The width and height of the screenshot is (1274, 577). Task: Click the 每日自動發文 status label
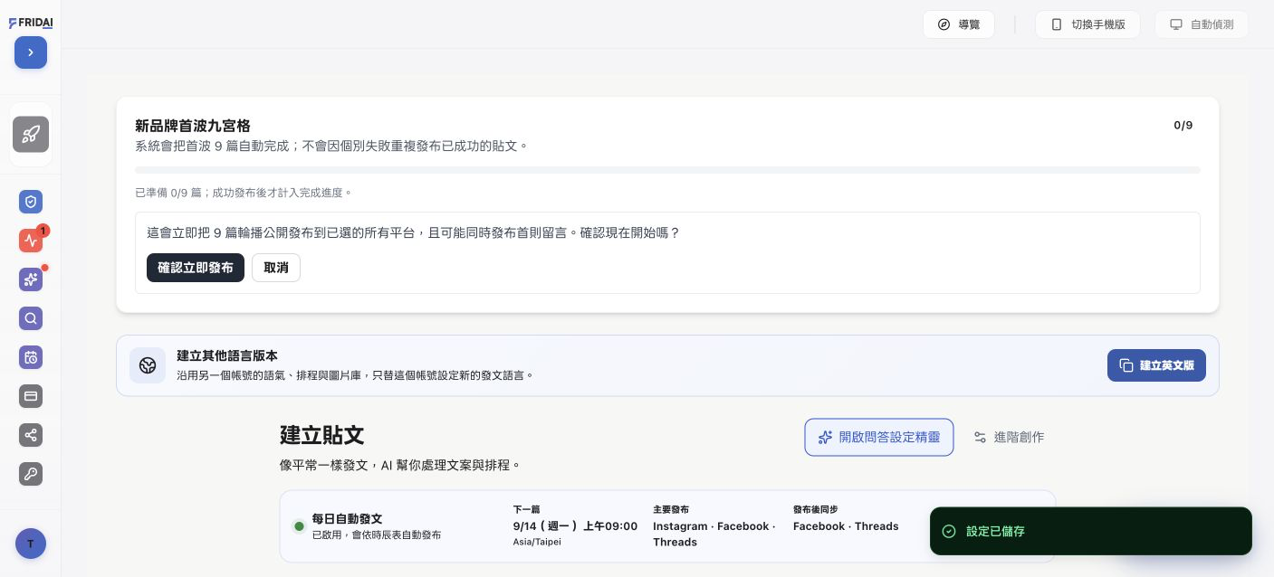[x=348, y=519]
